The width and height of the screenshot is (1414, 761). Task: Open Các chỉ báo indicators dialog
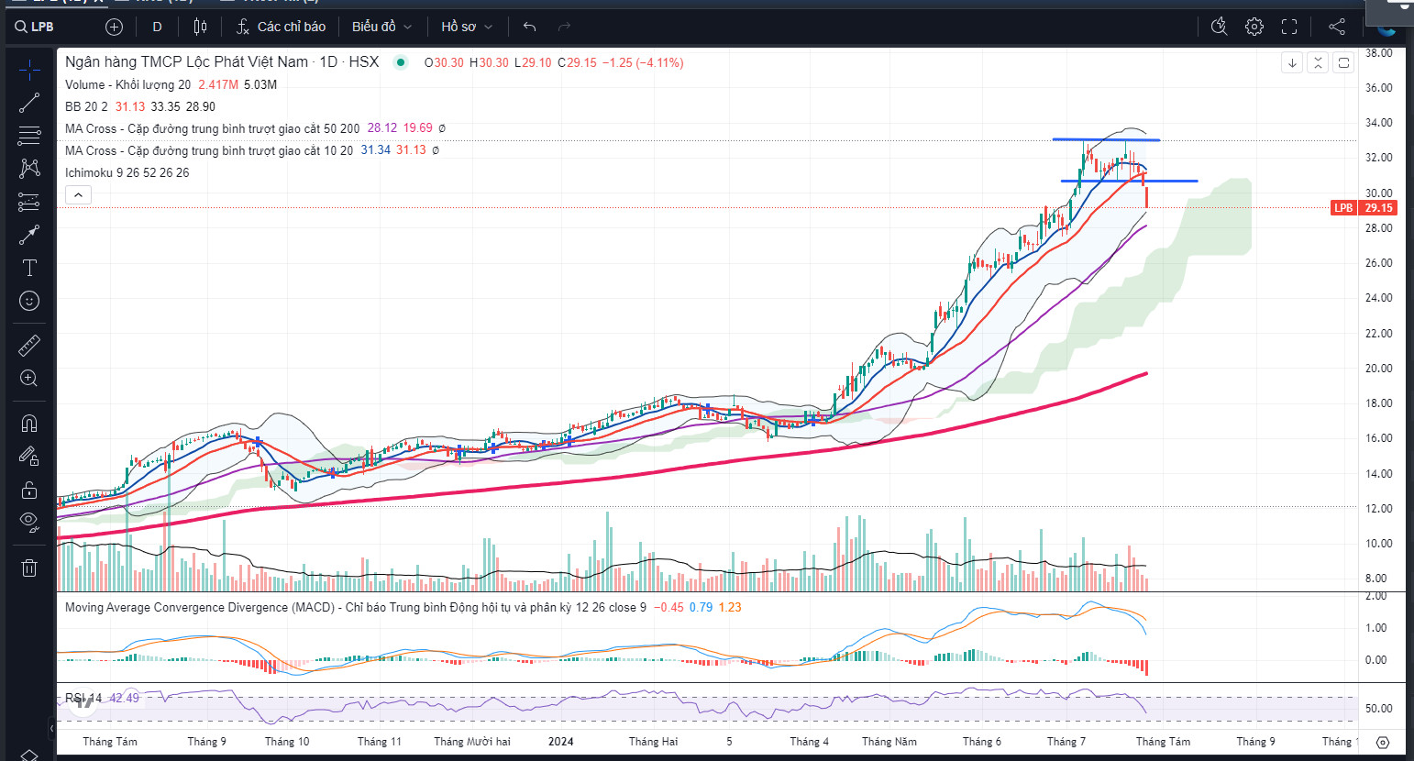281,27
